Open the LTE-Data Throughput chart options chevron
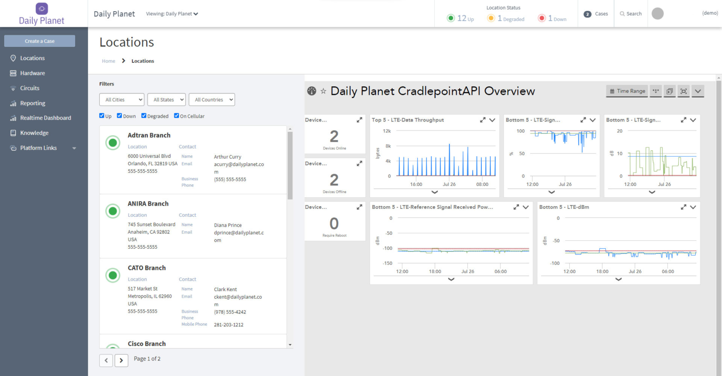 (x=492, y=120)
